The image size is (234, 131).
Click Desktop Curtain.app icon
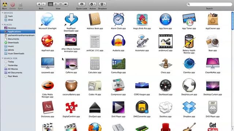coord(213,86)
